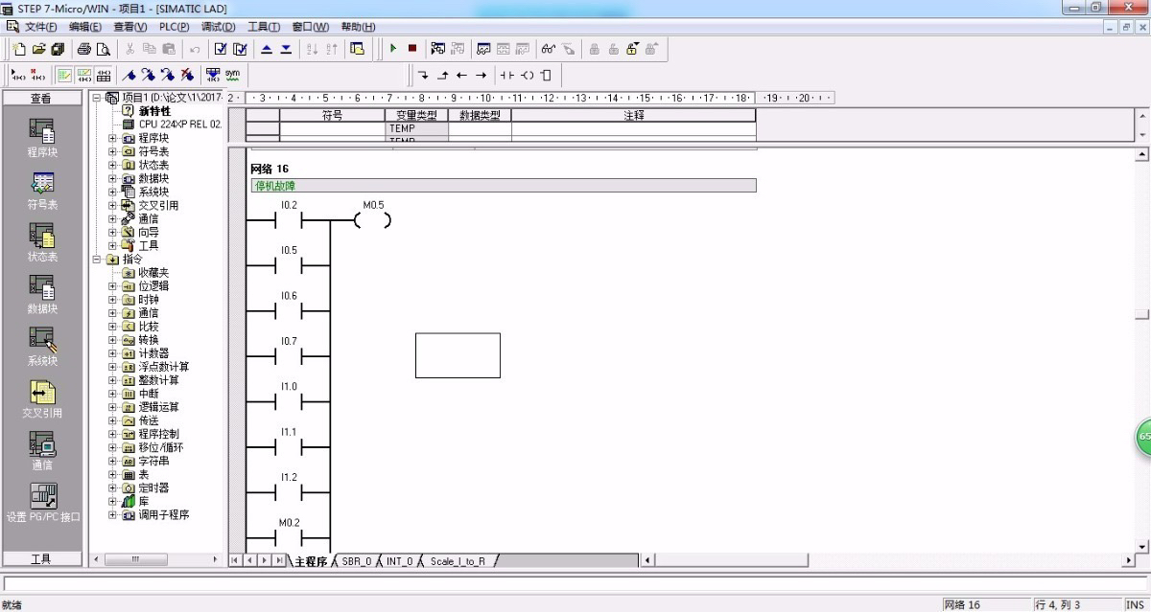
Task: Click the 停机故障 network comment field
Action: click(x=503, y=185)
